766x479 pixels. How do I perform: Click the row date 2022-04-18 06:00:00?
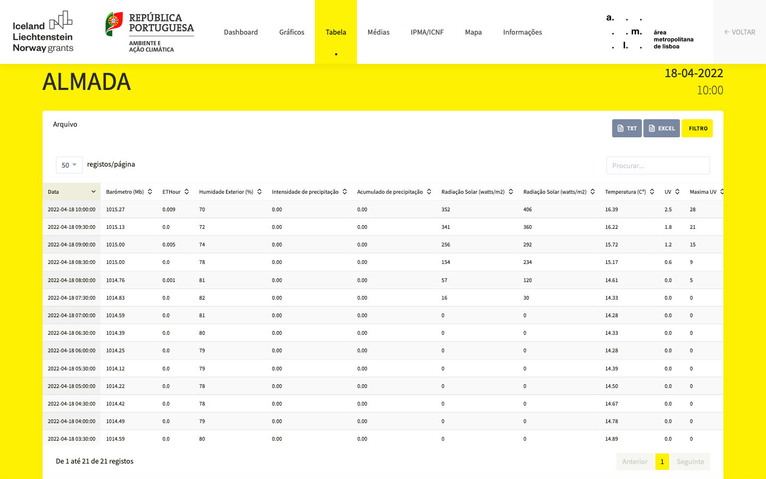[72, 351]
